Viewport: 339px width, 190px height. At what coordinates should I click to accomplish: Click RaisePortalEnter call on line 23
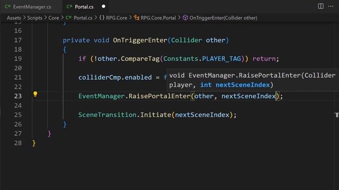click(159, 96)
